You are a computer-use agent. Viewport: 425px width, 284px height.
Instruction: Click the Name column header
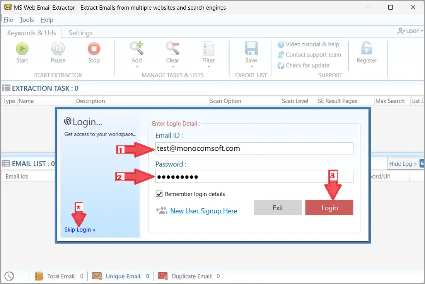coord(46,101)
